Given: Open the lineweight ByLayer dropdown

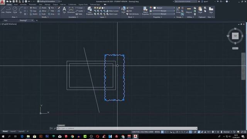Looking at the screenshot, I should (x=164, y=11).
